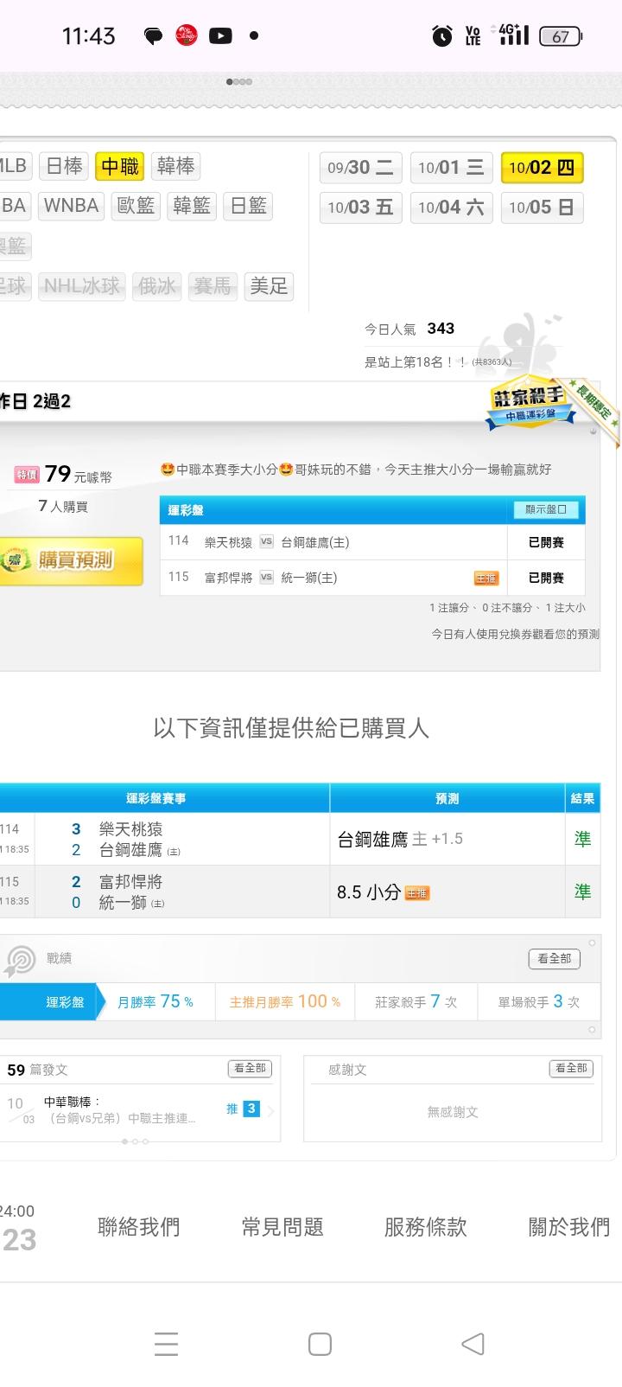The width and height of the screenshot is (622, 1387).
Task: Click the 準 result for game 114
Action: coord(583,839)
